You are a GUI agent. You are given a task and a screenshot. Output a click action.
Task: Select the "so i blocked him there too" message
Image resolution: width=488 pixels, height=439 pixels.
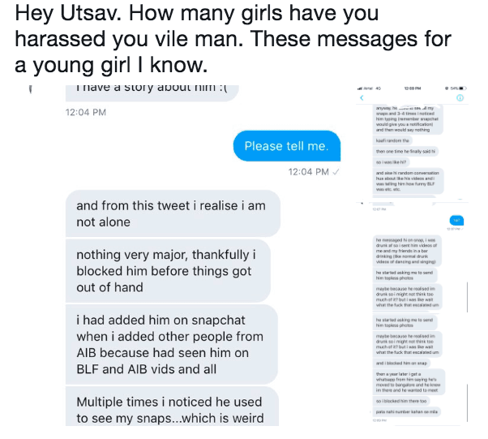tap(403, 402)
